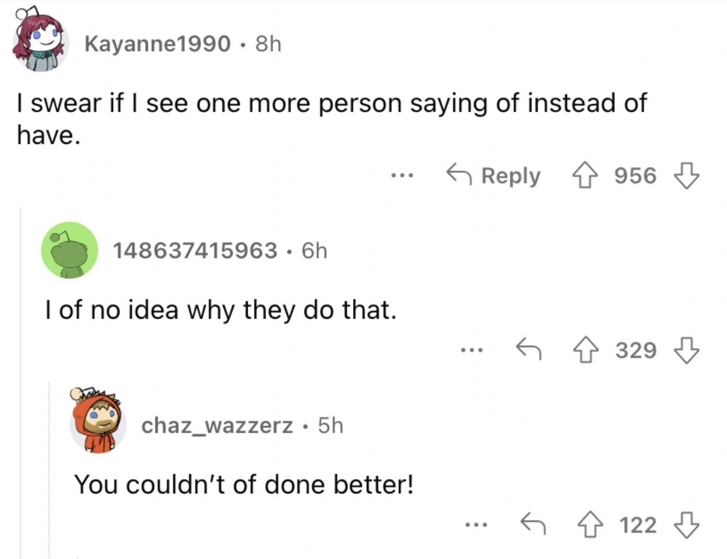Open three-dot menu on 329-point comment
727x559 pixels.
tap(472, 350)
